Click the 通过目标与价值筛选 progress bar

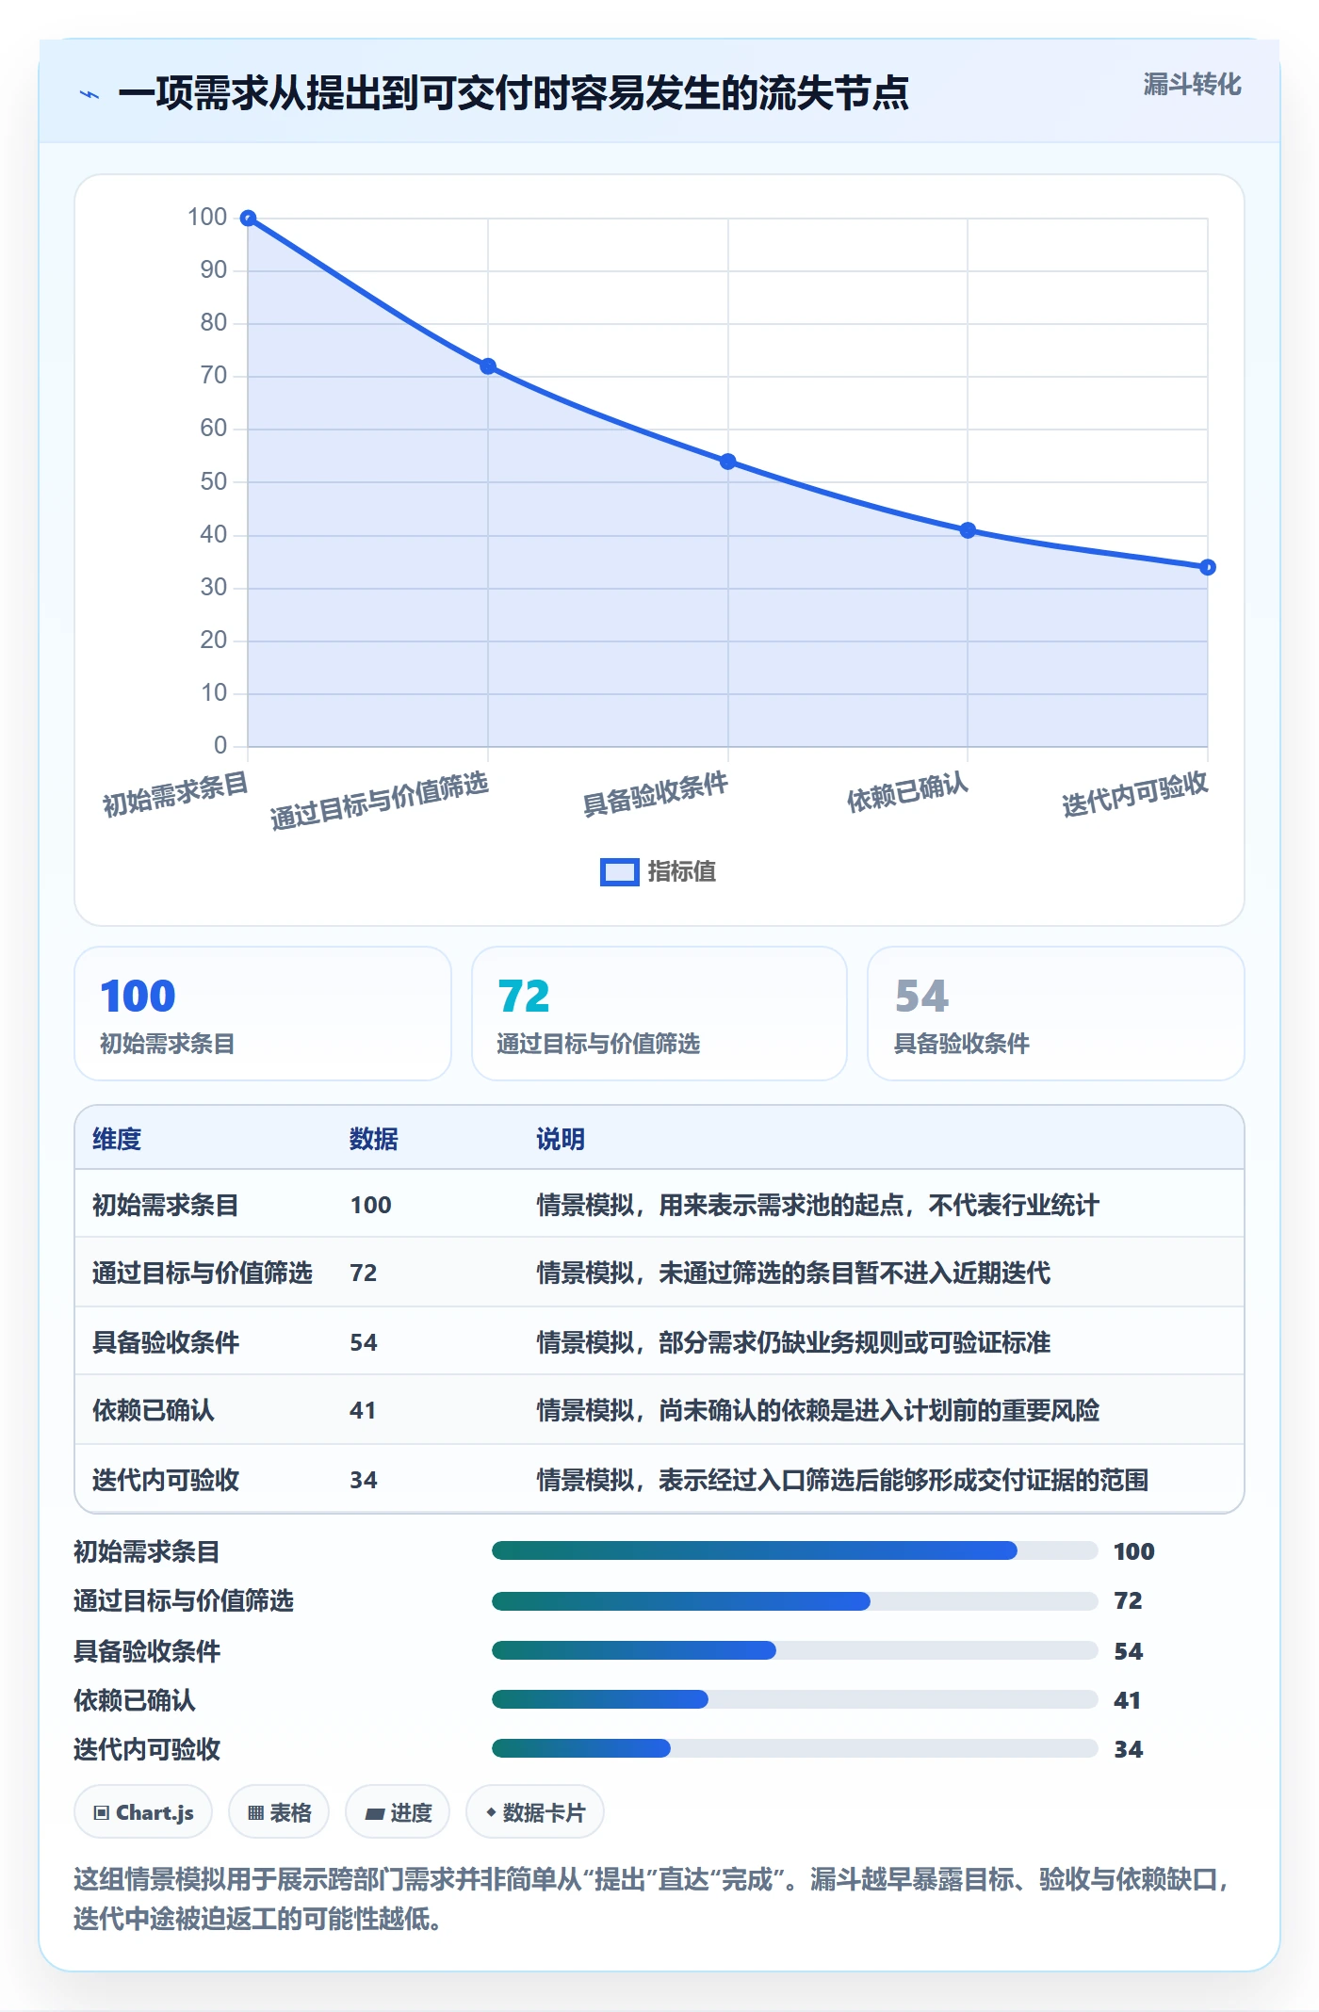pyautogui.click(x=795, y=1600)
